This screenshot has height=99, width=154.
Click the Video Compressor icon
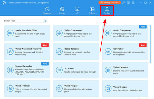pos(59,33)
